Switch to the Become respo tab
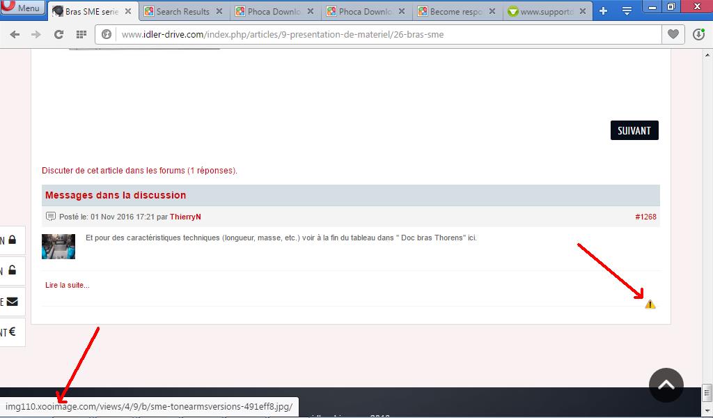 click(456, 12)
